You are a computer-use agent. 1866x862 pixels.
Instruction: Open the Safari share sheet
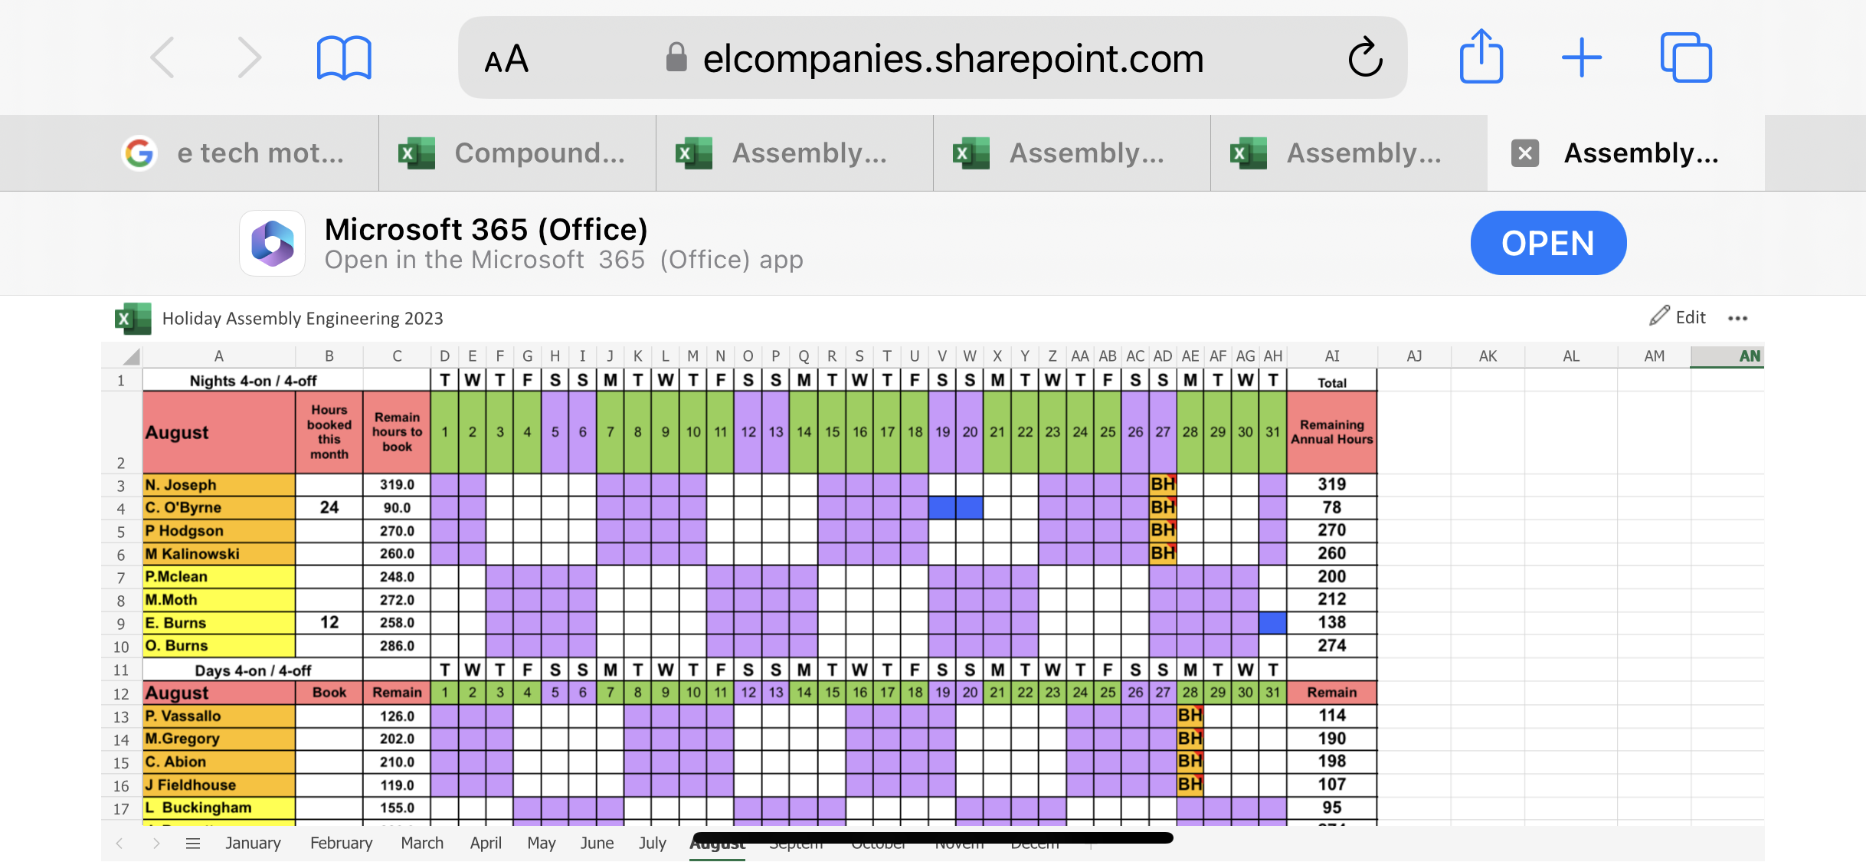pos(1481,57)
